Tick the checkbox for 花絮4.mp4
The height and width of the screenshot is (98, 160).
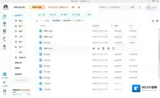pyautogui.click(x=37, y=37)
